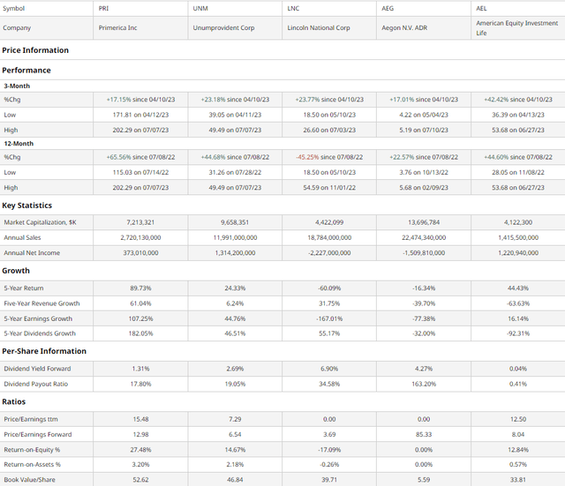This screenshot has width=565, height=486.
Task: Click revenue growth value -63.63%
Action: pyautogui.click(x=518, y=303)
